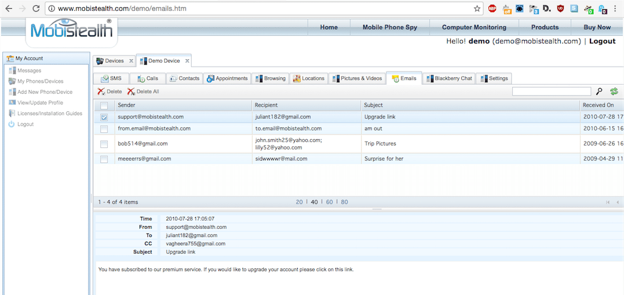Set page size to 20 items
The width and height of the screenshot is (624, 295).
[x=300, y=202]
